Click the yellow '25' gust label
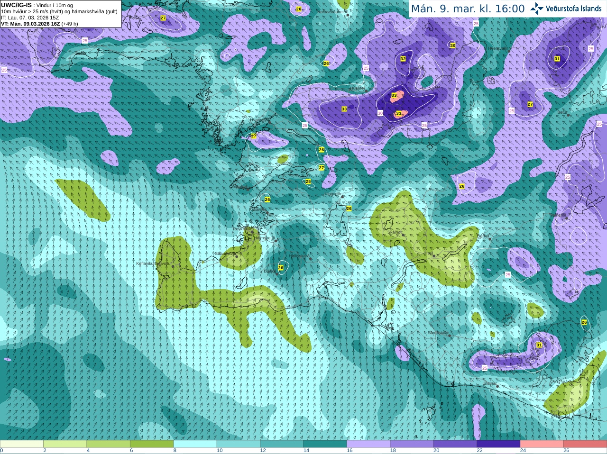This screenshot has height=454, width=607. pos(308,182)
